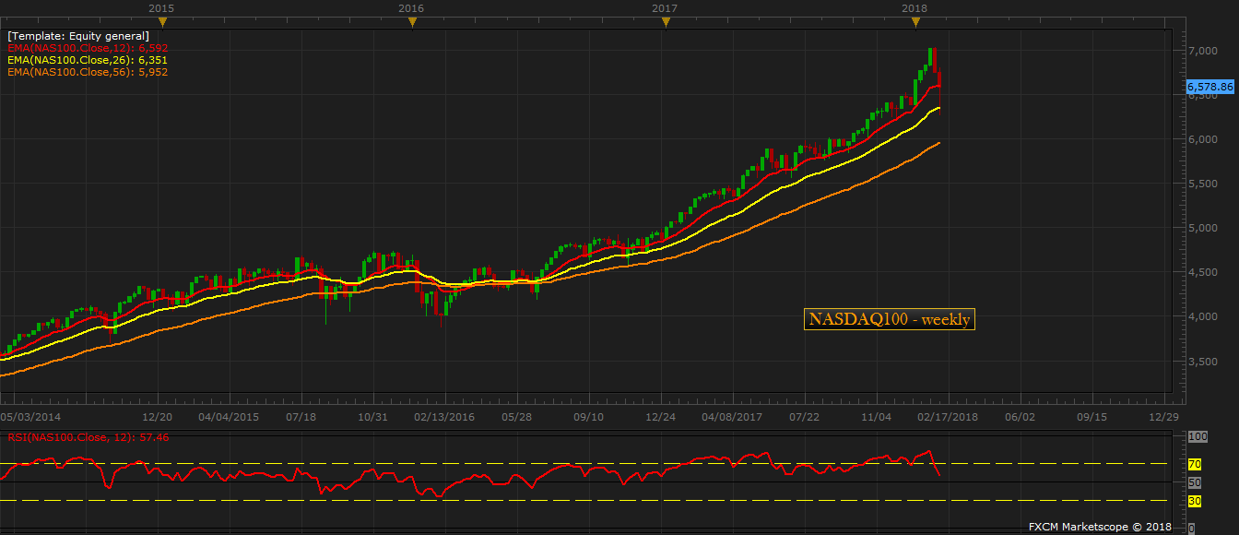Click the 02/13/2016 date axis label
The image size is (1239, 535).
click(x=444, y=417)
